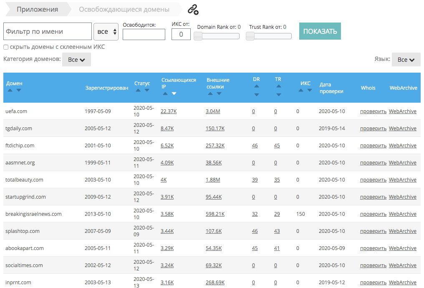This screenshot has width=424, height=288.
Task: Open Освобождающиеся домены tab
Action: [x=124, y=9]
